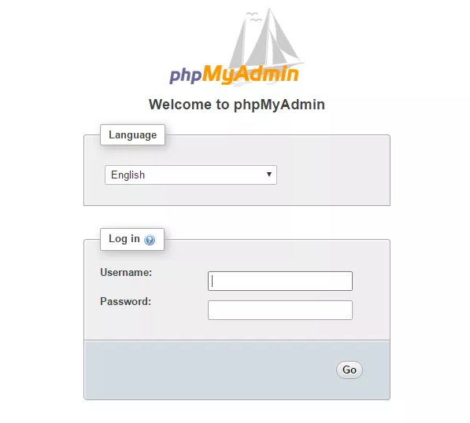Focus the Password input field

[280, 310]
